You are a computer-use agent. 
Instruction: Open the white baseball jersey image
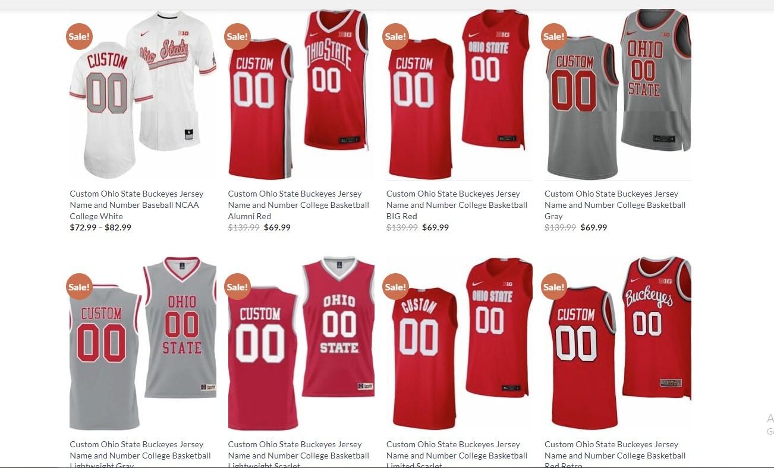[143, 95]
